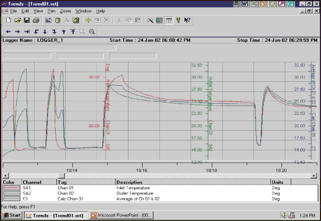
Task: Select the green Outlet Temperature axis line
Action: [x=208, y=111]
